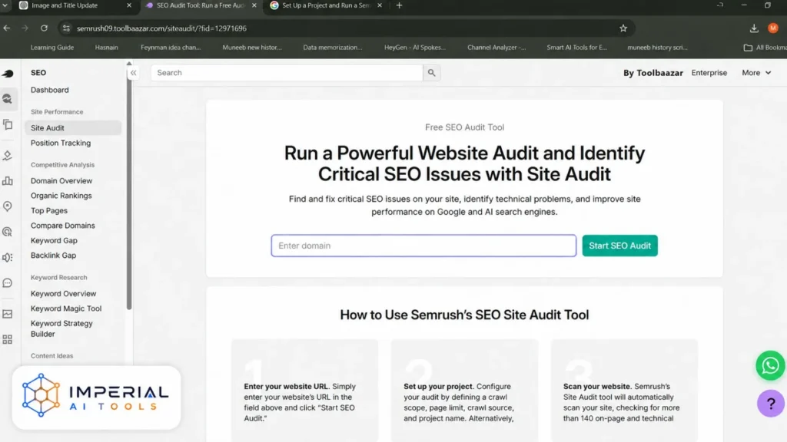Screen dimensions: 787x442
Task: Open the Channel Analyzer bookmark
Action: pos(496,47)
